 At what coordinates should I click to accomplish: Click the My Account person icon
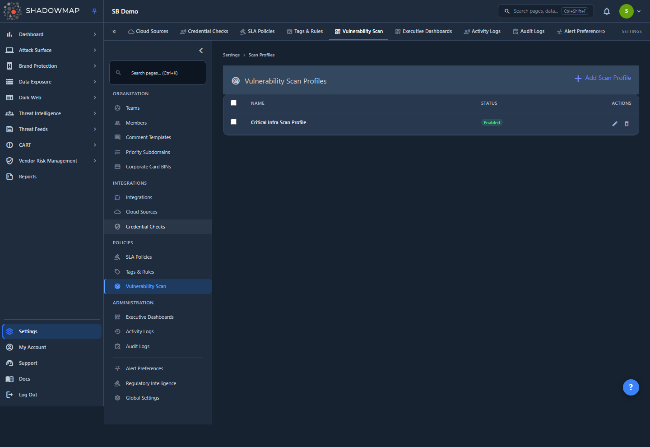tap(9, 347)
